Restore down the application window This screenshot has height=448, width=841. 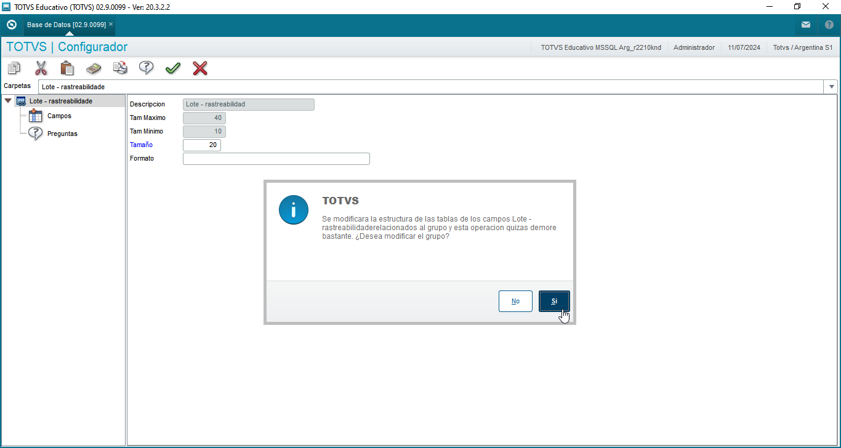tap(797, 7)
